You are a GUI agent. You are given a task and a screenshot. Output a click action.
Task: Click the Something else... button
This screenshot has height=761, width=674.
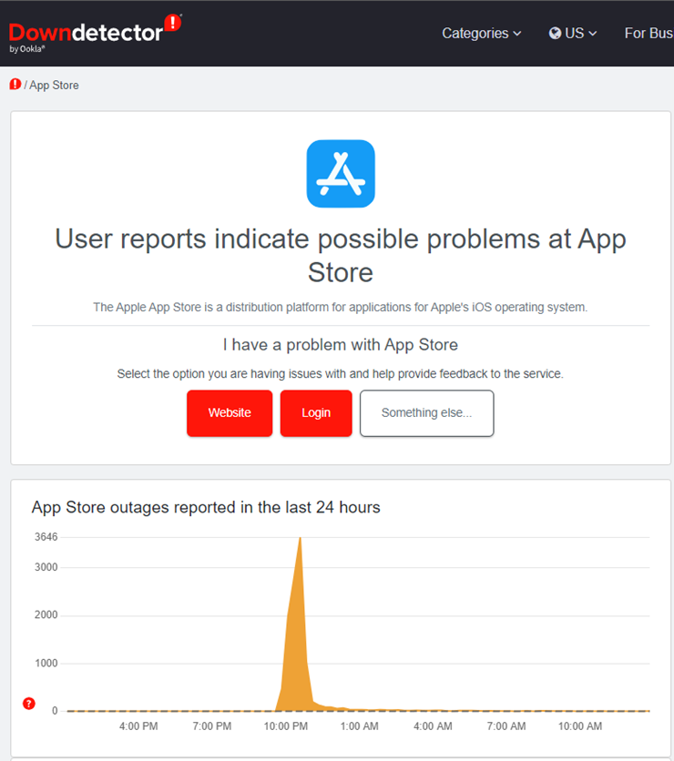(x=427, y=413)
